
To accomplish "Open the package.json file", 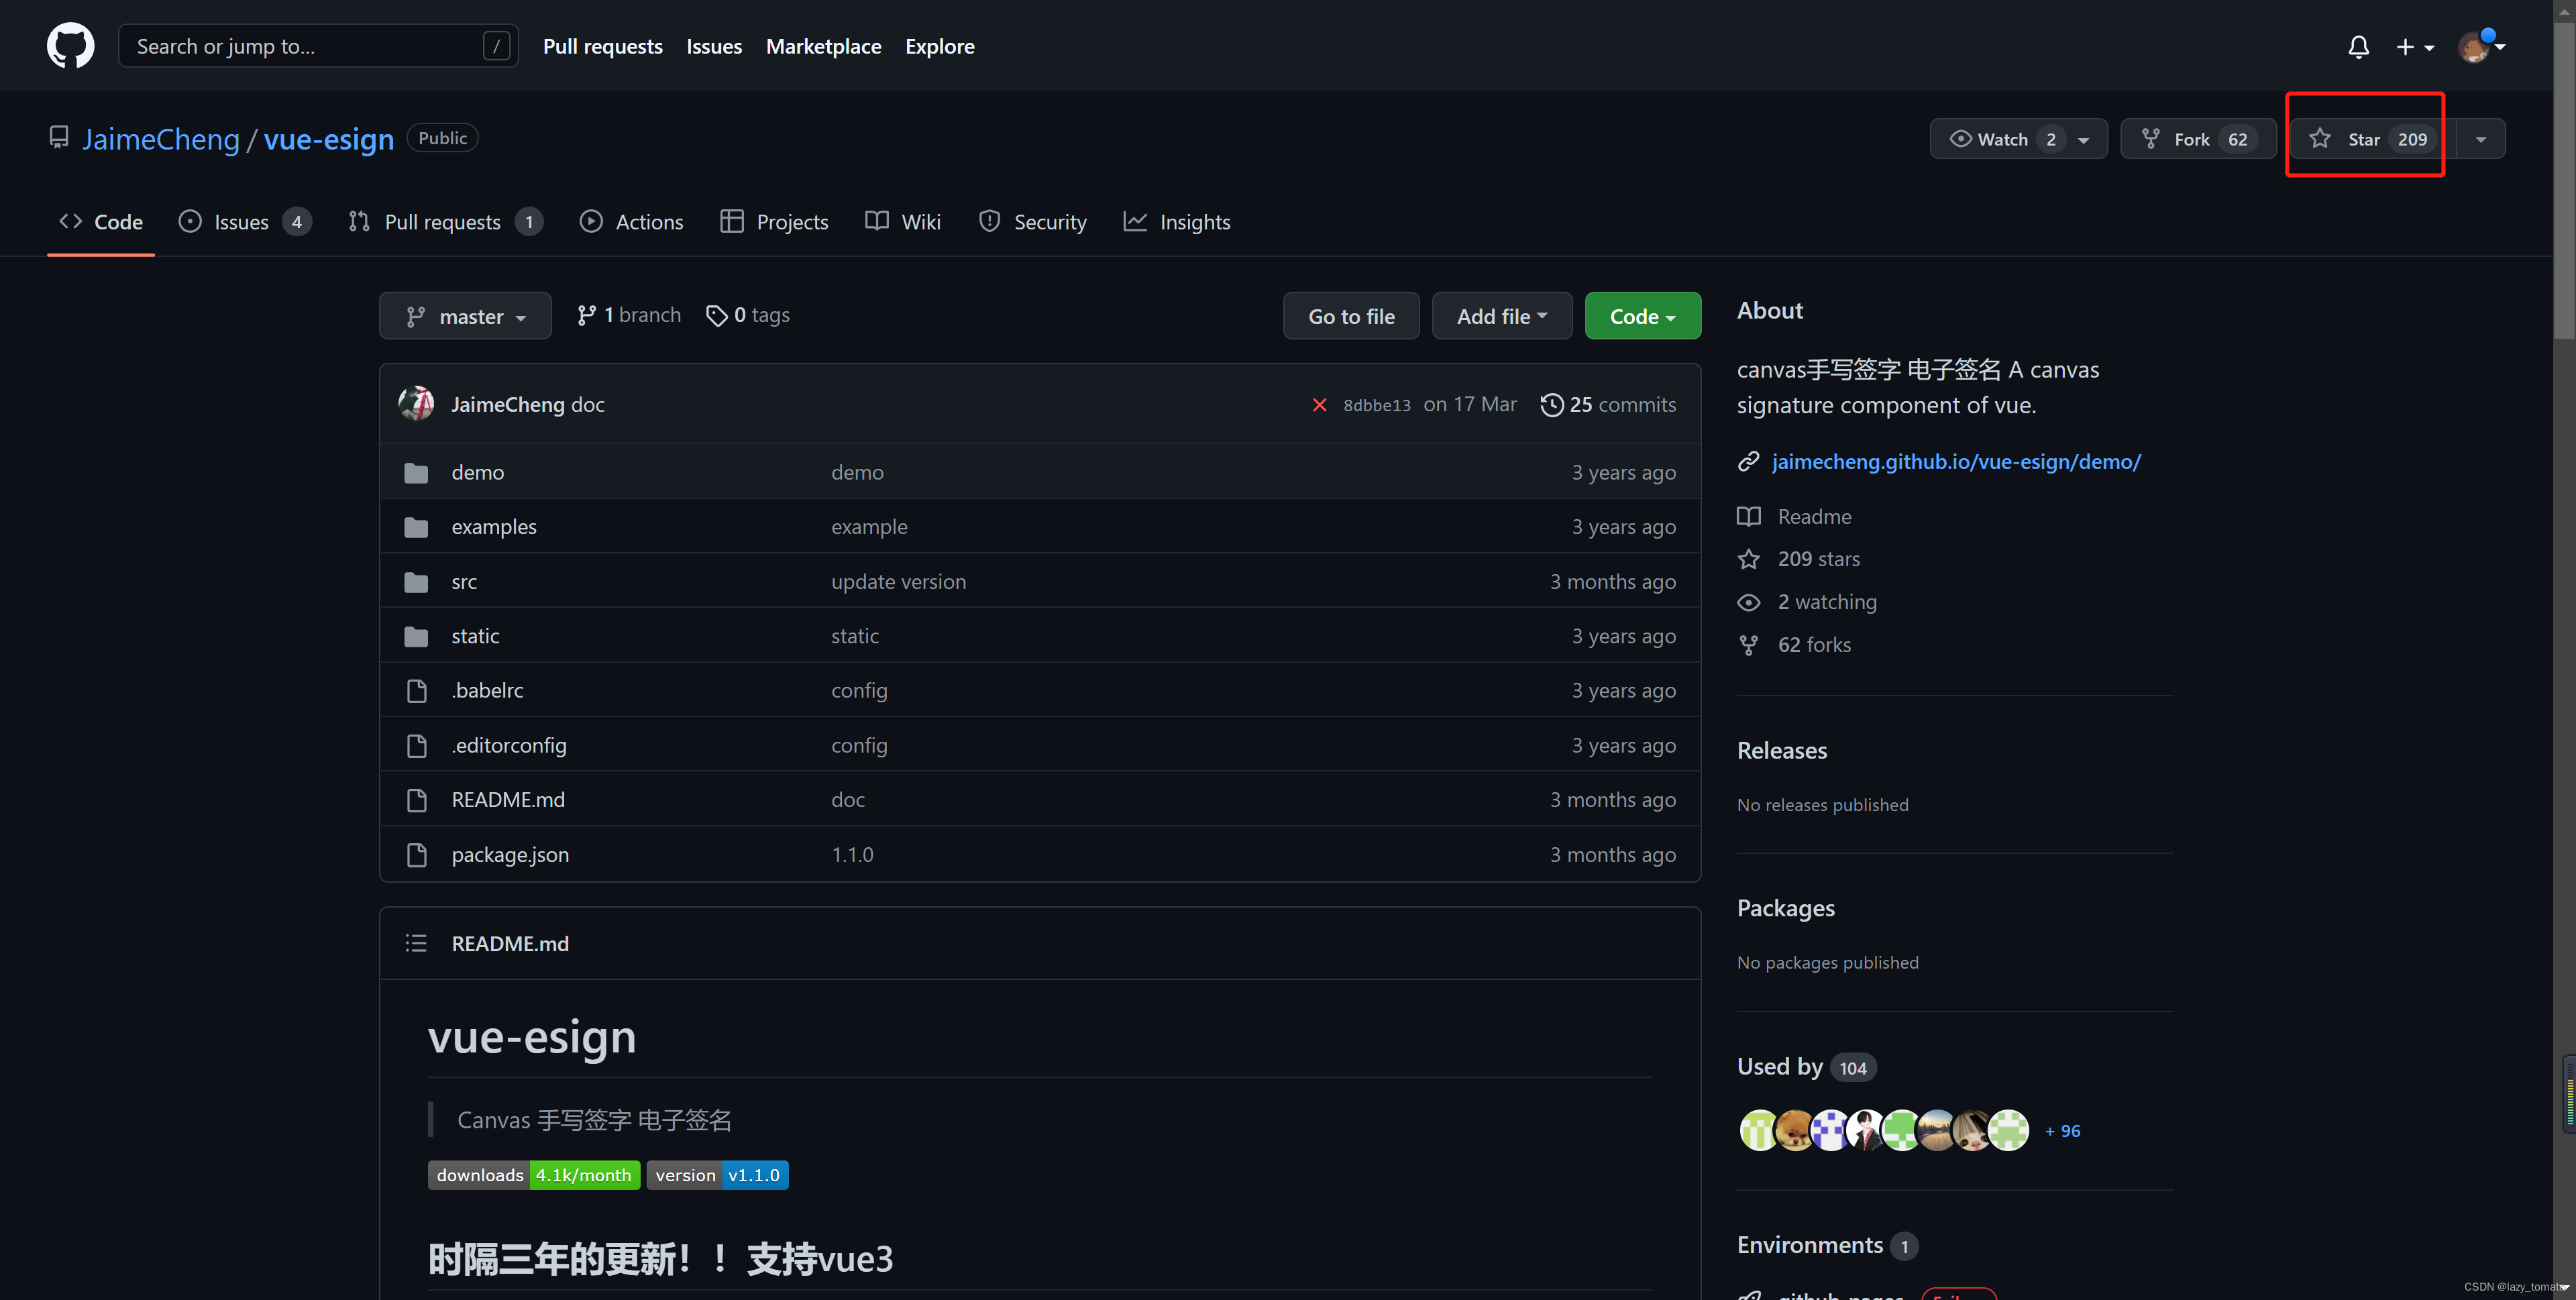I will pyautogui.click(x=510, y=855).
